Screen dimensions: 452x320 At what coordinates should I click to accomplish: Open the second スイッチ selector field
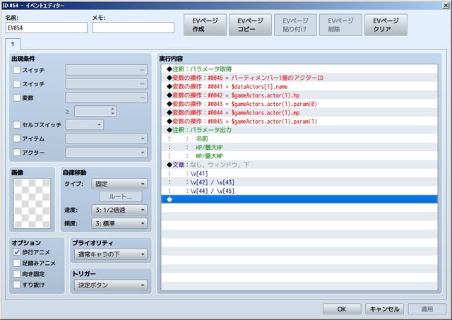(x=107, y=83)
